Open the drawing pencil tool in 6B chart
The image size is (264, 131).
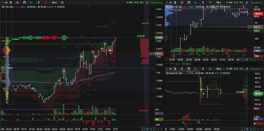147,2
